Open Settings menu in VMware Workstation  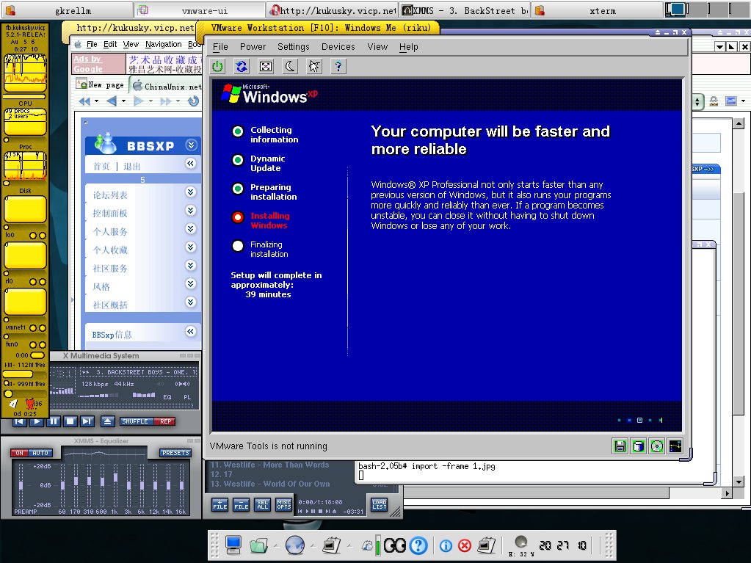click(x=294, y=47)
